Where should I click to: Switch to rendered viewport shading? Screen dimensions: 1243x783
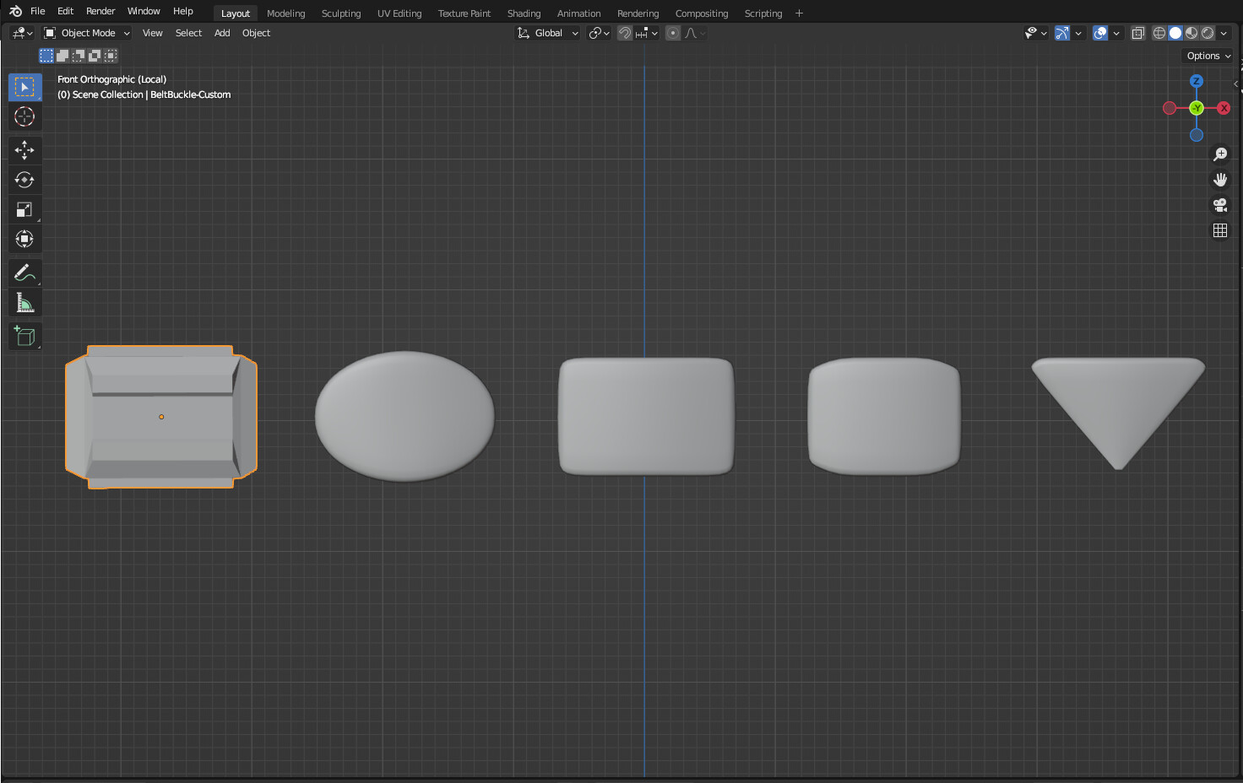coord(1208,33)
